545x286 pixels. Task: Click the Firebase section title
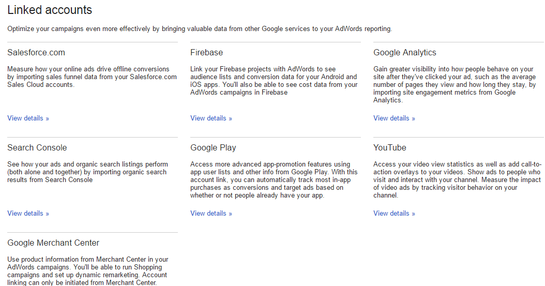pos(206,52)
